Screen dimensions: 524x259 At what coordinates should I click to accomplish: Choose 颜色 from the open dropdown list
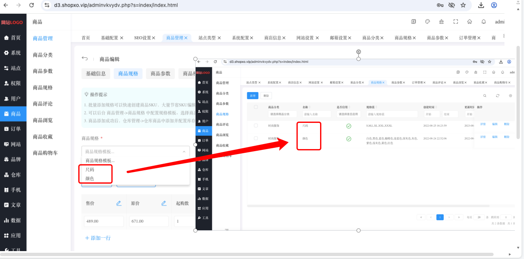[90, 178]
